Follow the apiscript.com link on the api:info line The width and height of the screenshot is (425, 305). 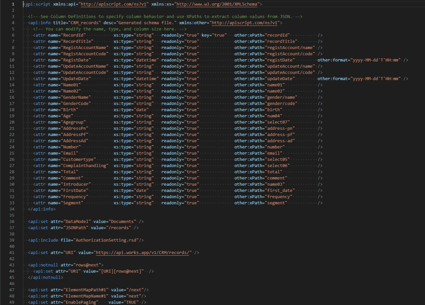(244, 23)
